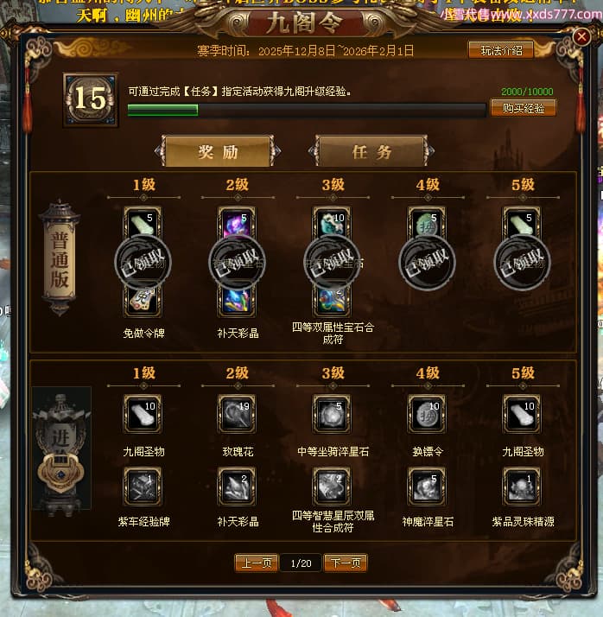603x617 pixels.
Task: Click the 九阁圣物 icon under advanced level 5
Action: pos(522,414)
